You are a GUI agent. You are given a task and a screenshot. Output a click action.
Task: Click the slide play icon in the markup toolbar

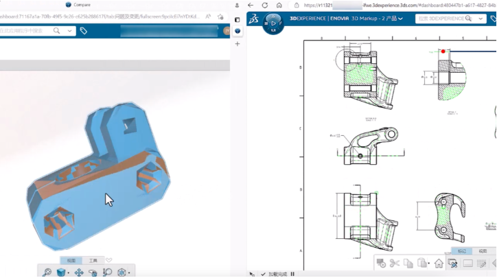pyautogui.click(x=381, y=263)
